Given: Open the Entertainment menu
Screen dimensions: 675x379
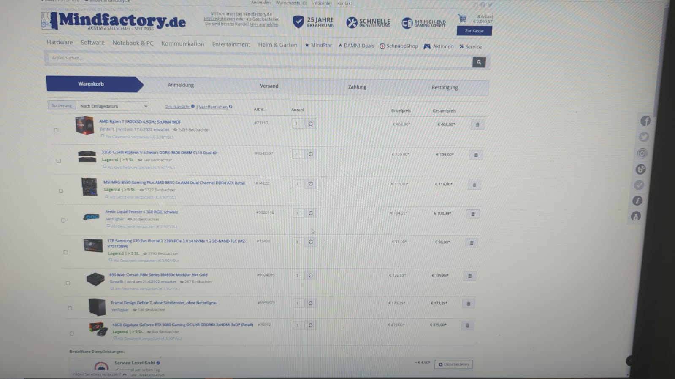Looking at the screenshot, I should 231,44.
